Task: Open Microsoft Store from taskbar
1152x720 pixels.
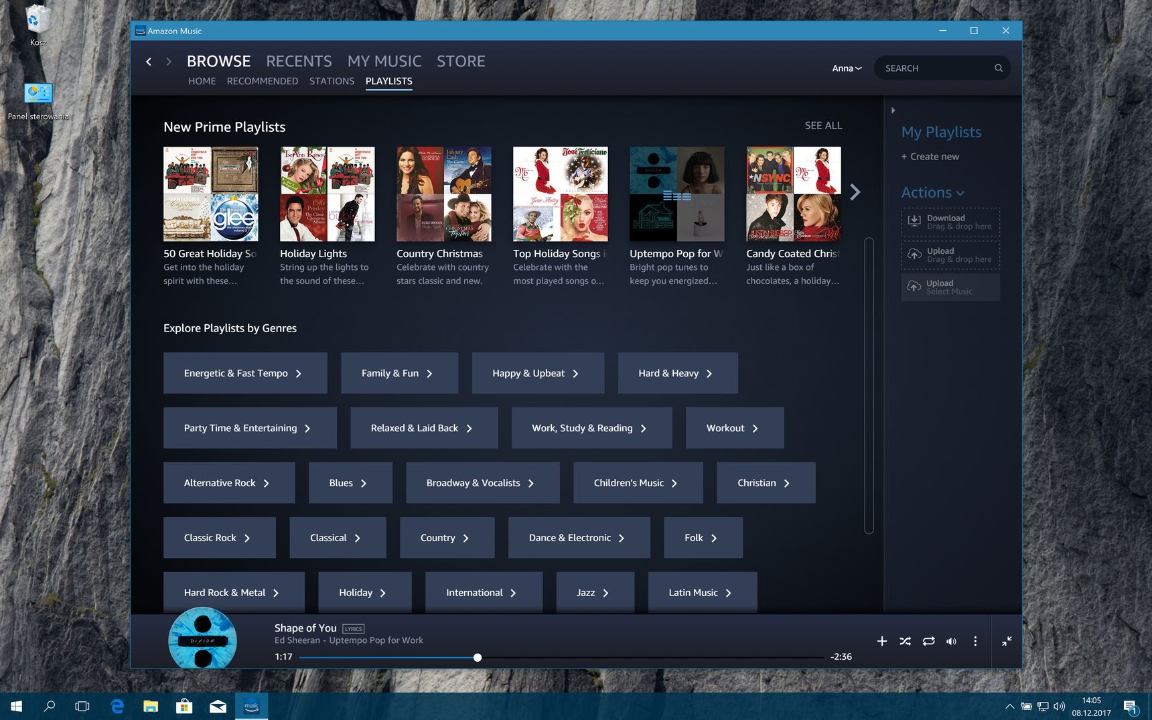Action: [x=184, y=706]
